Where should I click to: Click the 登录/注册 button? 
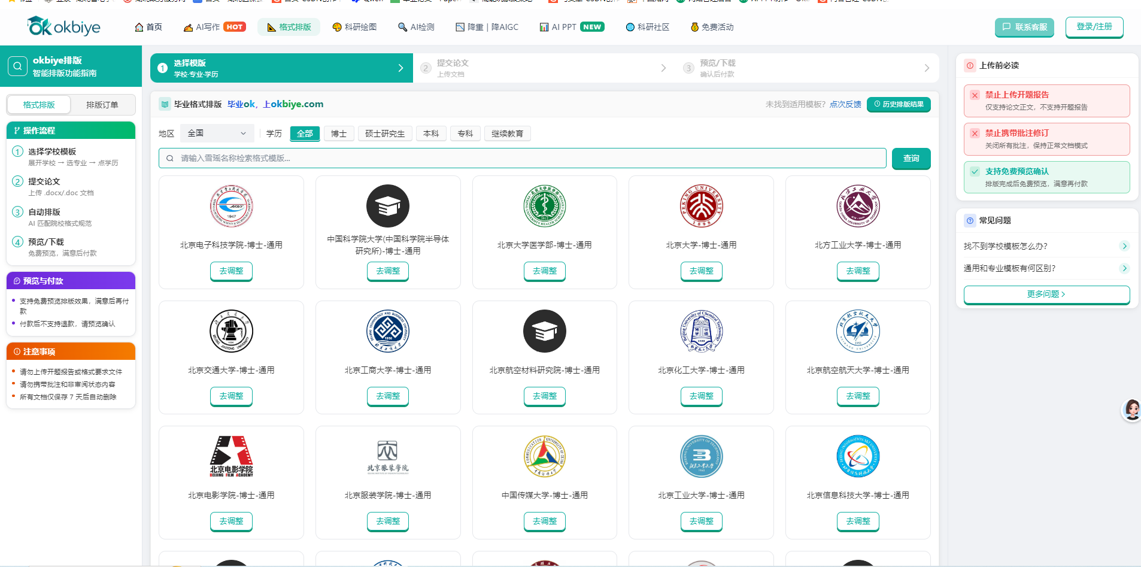click(x=1094, y=27)
